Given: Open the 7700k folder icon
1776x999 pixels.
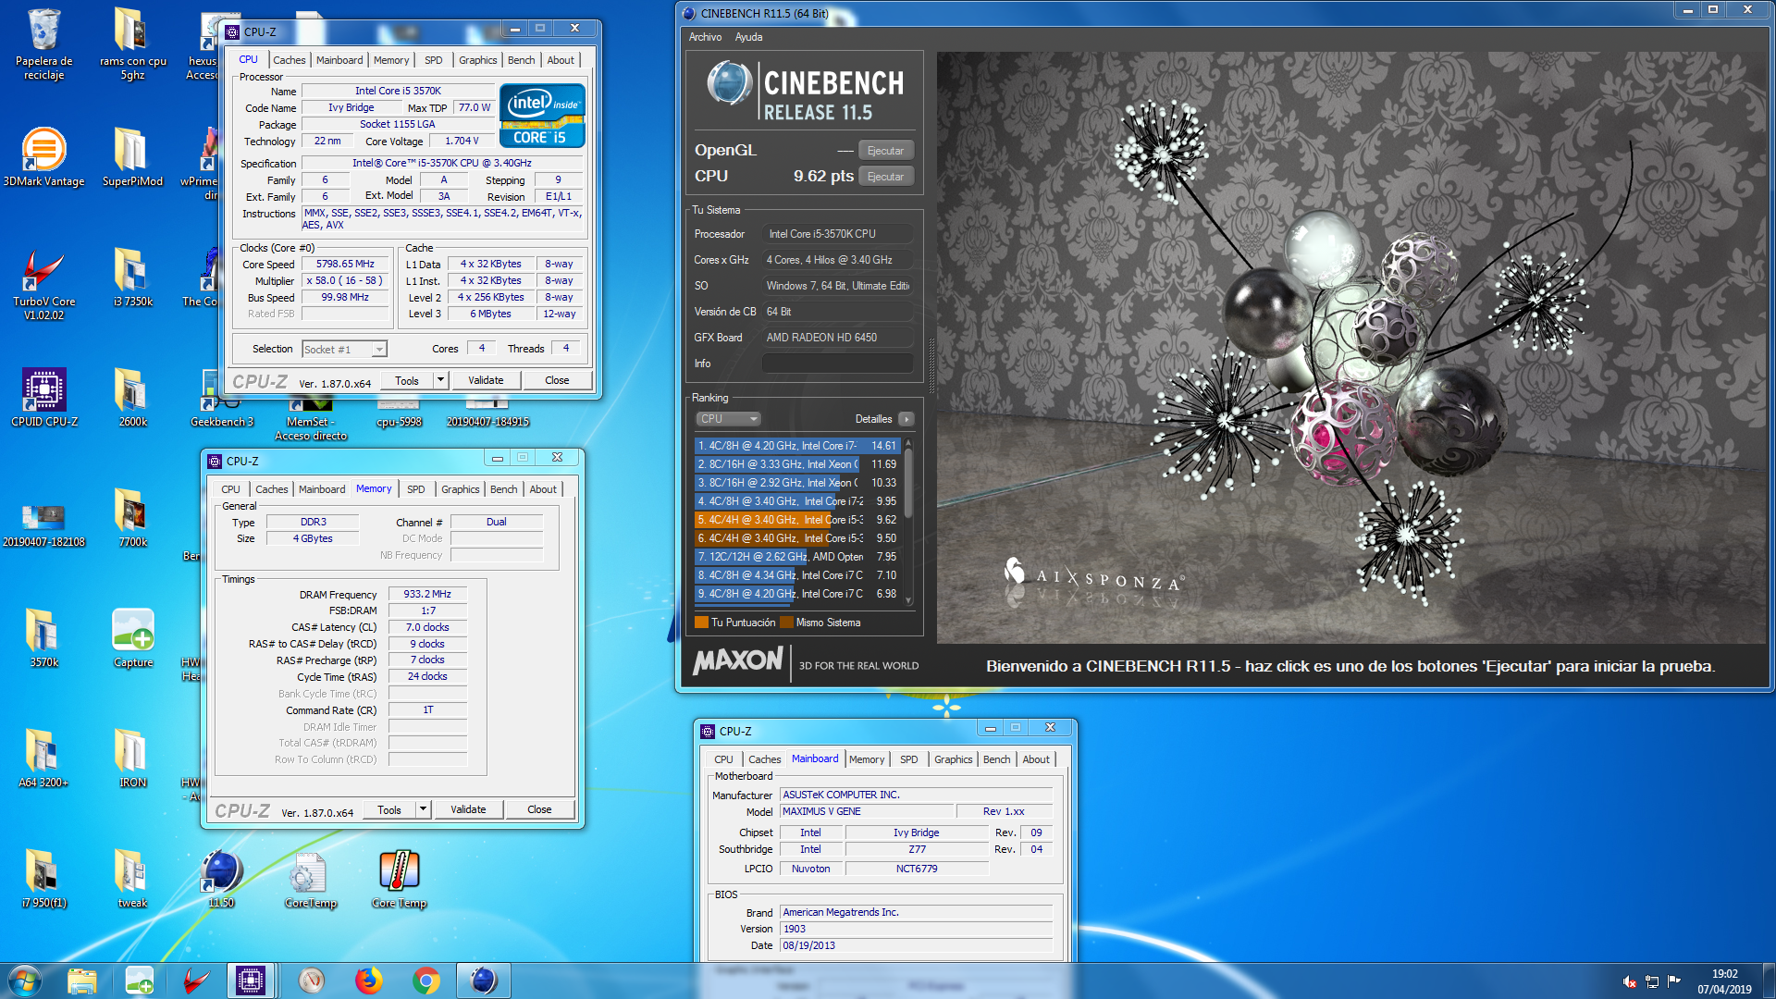Looking at the screenshot, I should coord(132,518).
